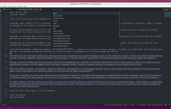Open the Selection menu
The image size is (171, 109).
5,6
